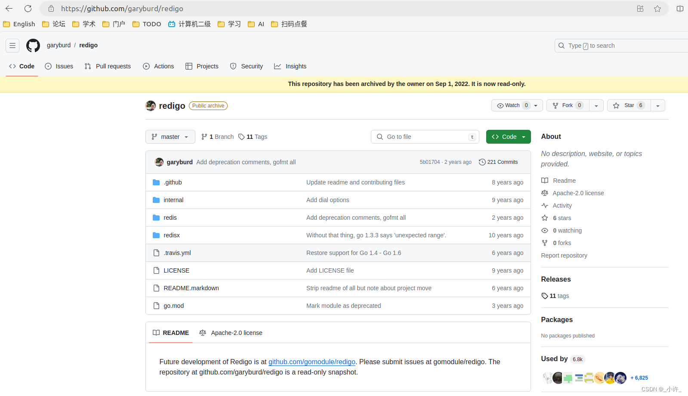Open garyburd owner link in breadcrumb

[x=59, y=45]
